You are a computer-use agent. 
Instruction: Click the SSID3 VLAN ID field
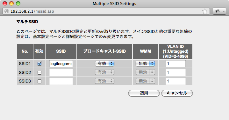(x=175, y=81)
